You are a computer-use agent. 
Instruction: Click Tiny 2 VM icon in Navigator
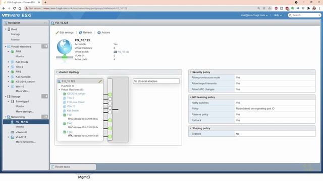[12, 67]
